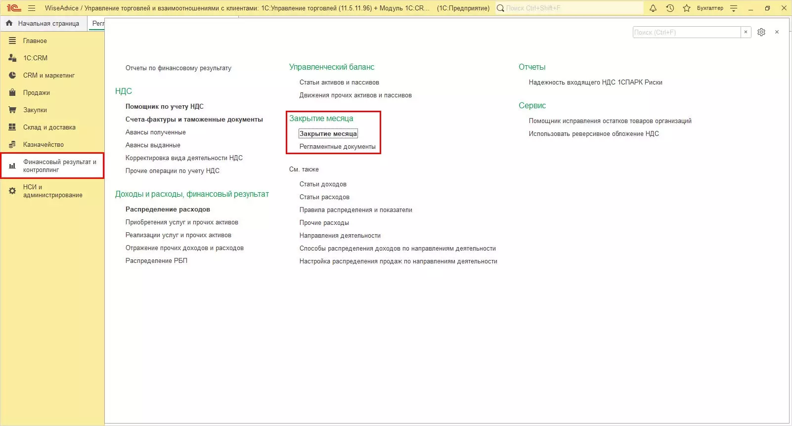Open notifications bell

point(653,8)
